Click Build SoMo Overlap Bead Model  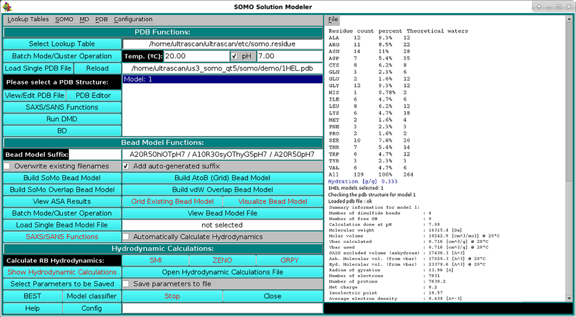point(62,190)
